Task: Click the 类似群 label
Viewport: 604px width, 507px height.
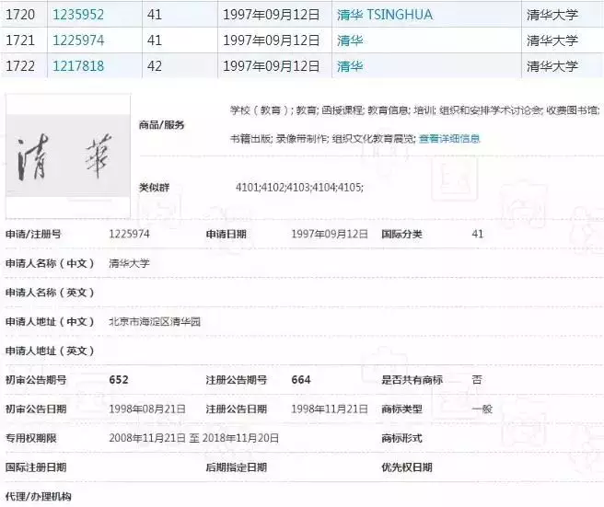Action: 154,188
